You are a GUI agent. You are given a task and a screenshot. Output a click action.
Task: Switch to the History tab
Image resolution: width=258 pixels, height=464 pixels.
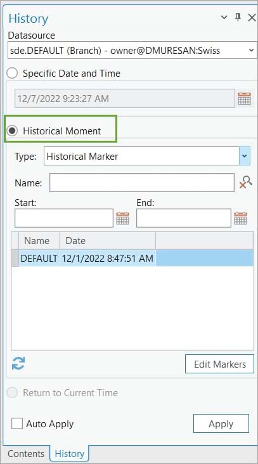click(x=70, y=454)
